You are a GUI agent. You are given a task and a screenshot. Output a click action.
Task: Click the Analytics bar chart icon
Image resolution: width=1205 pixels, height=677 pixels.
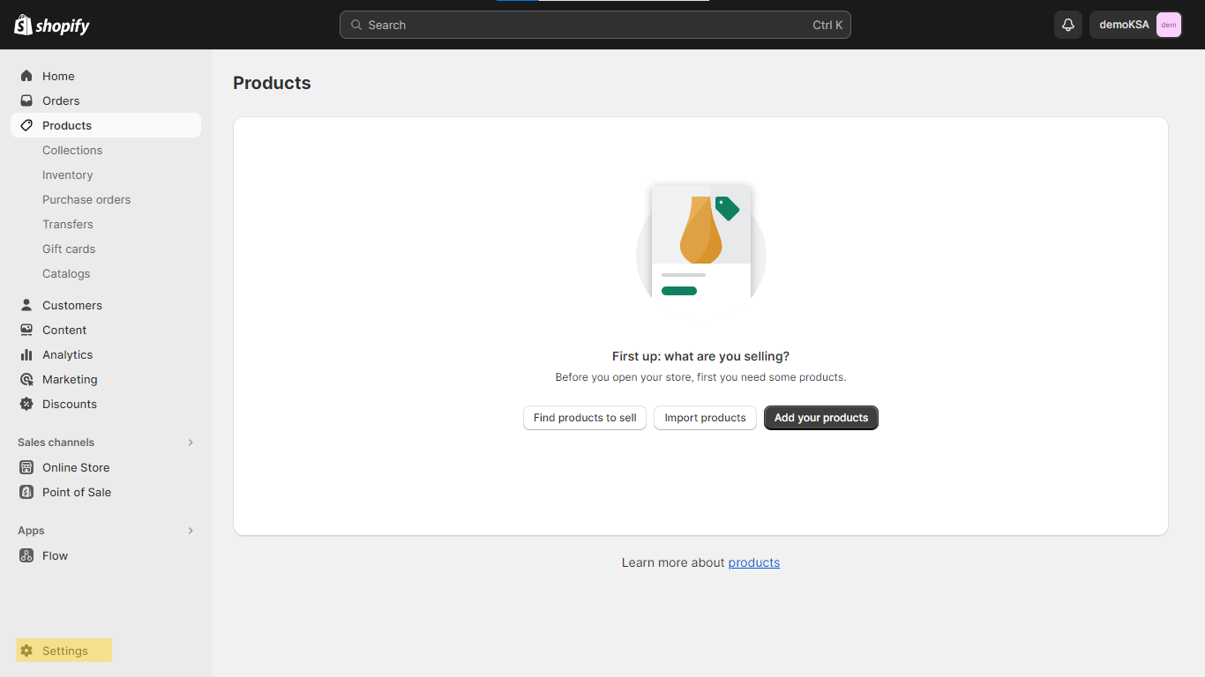point(26,354)
